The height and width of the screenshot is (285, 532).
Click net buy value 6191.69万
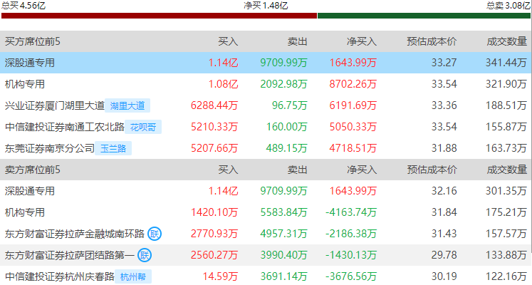pyautogui.click(x=353, y=105)
